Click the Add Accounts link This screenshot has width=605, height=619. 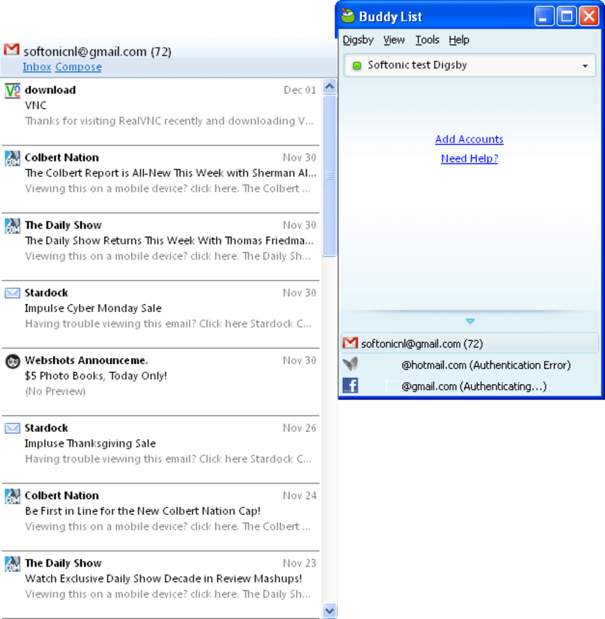coord(469,139)
